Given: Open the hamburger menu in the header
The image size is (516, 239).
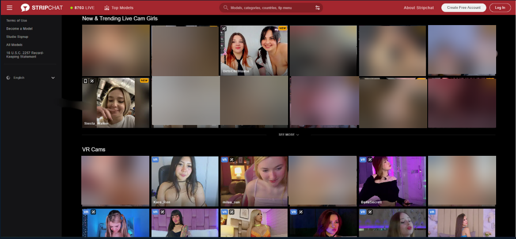Looking at the screenshot, I should (x=10, y=7).
